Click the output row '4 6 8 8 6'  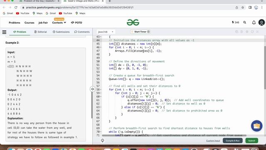click(x=14, y=114)
